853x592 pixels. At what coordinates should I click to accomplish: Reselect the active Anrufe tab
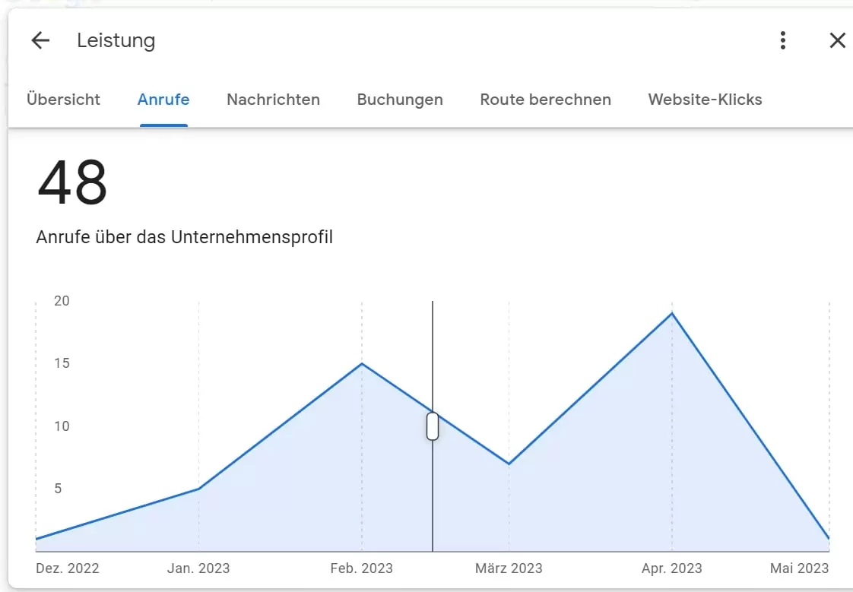coord(163,99)
